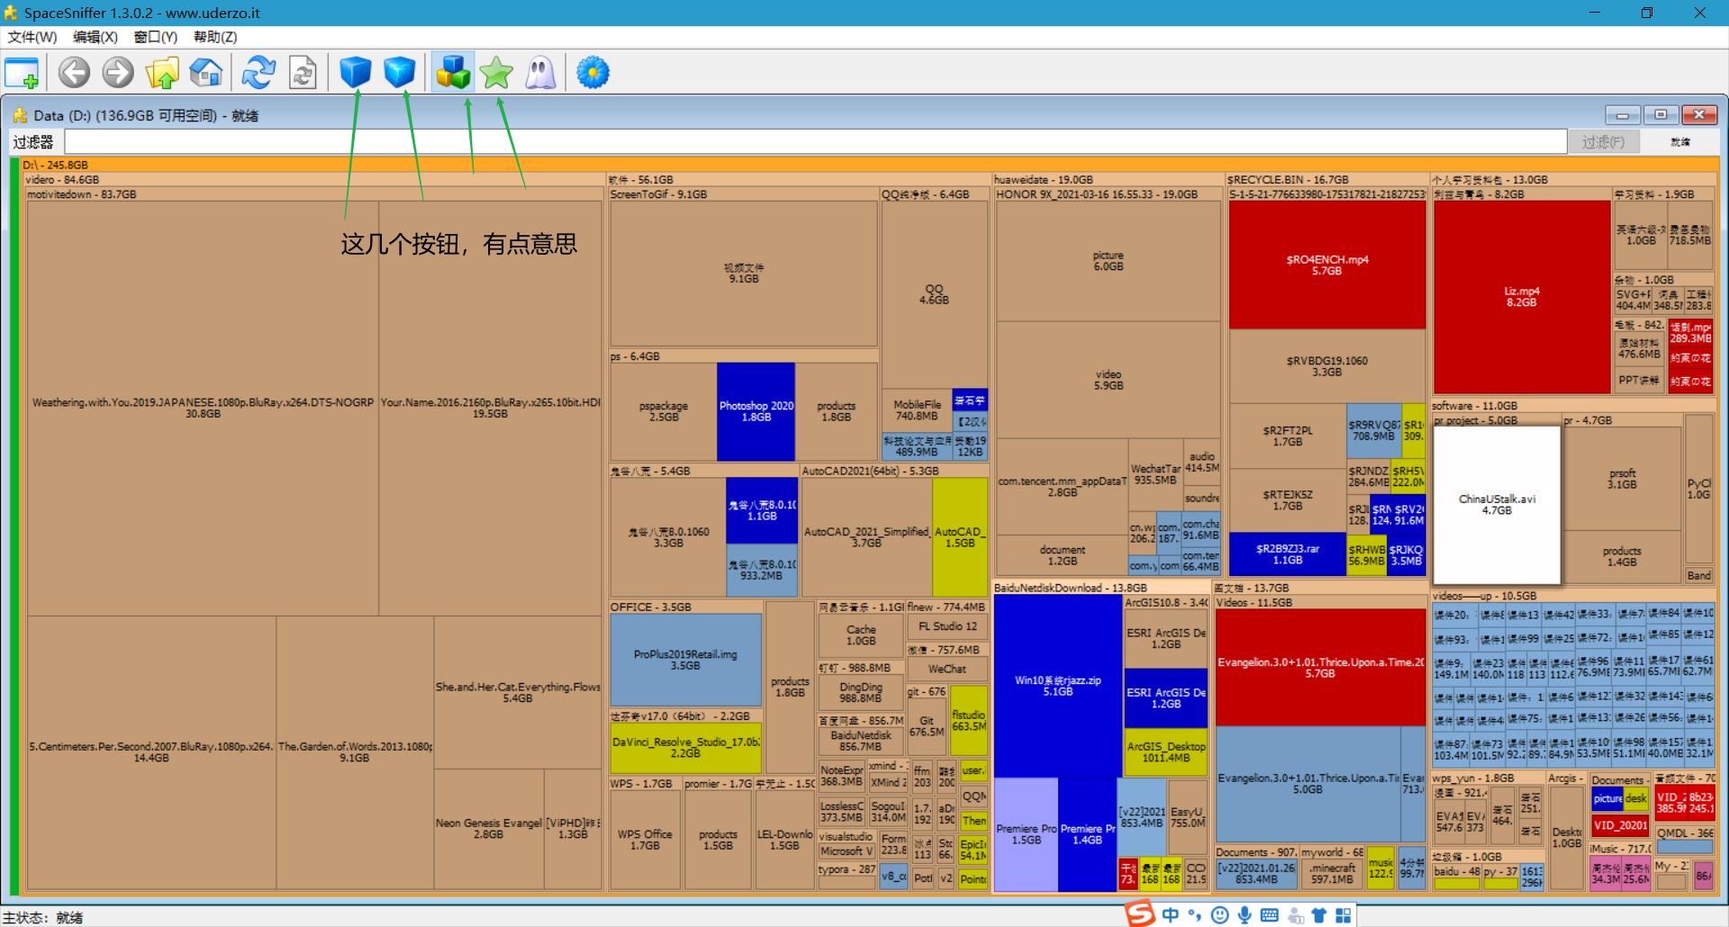Click the more detail light blue cube
This screenshot has width=1729, height=927.
click(x=399, y=73)
